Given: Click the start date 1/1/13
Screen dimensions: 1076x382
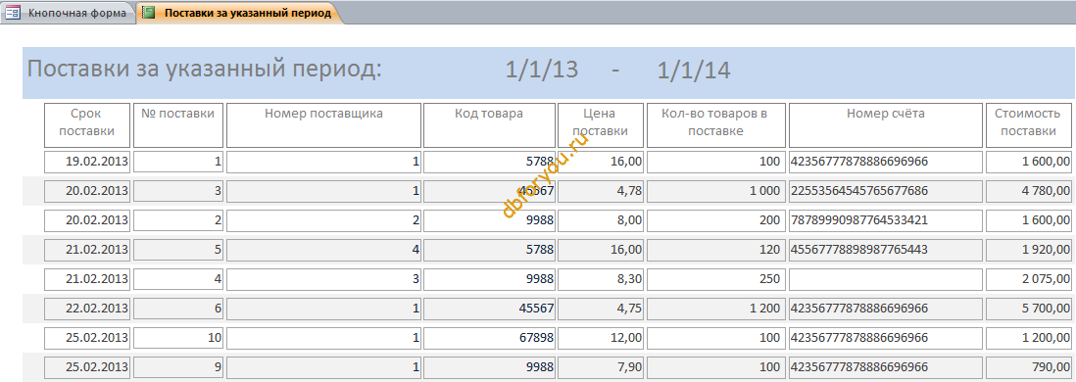Looking at the screenshot, I should (542, 70).
